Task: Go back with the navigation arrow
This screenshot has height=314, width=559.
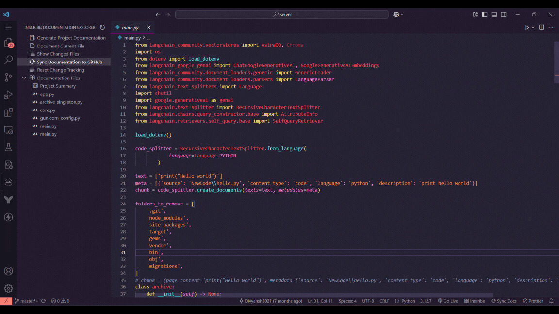Action: (158, 15)
